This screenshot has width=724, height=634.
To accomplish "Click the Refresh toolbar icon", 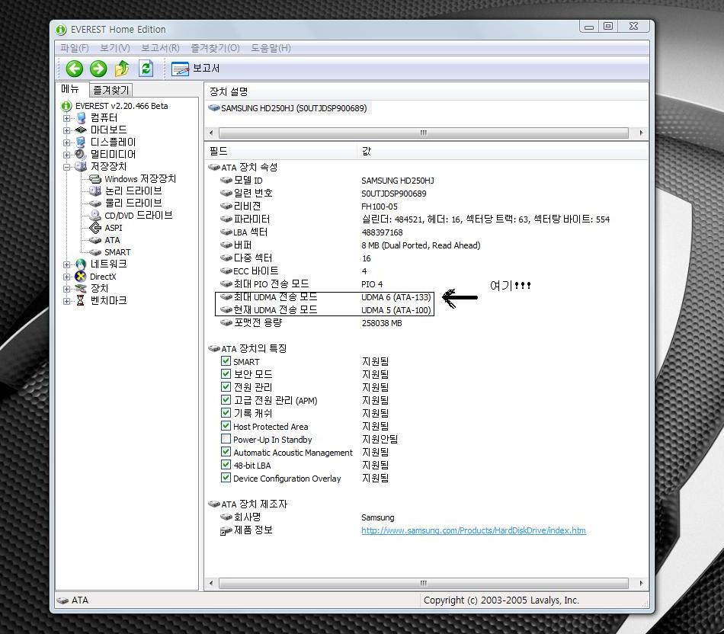I will pos(146,69).
